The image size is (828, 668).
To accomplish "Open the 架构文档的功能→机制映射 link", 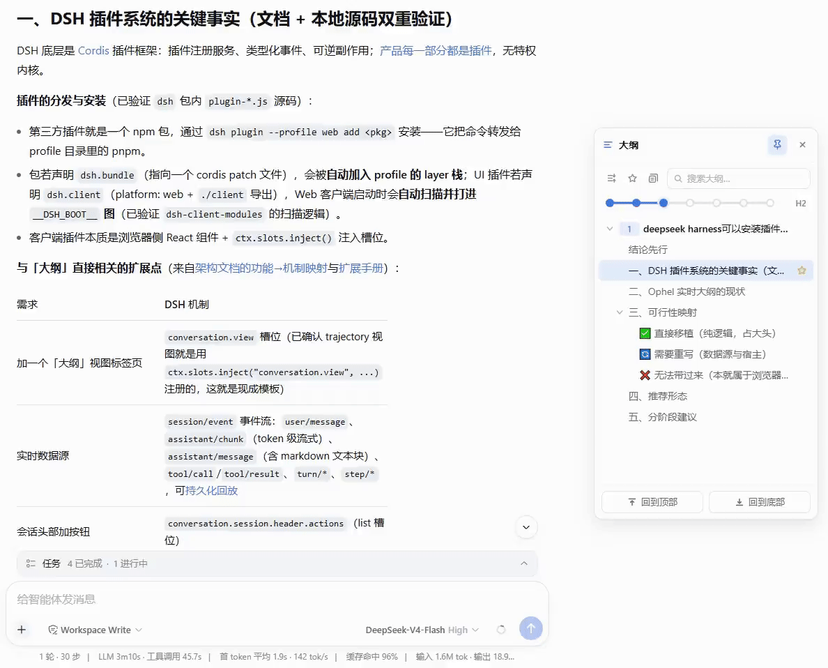I will pyautogui.click(x=261, y=268).
